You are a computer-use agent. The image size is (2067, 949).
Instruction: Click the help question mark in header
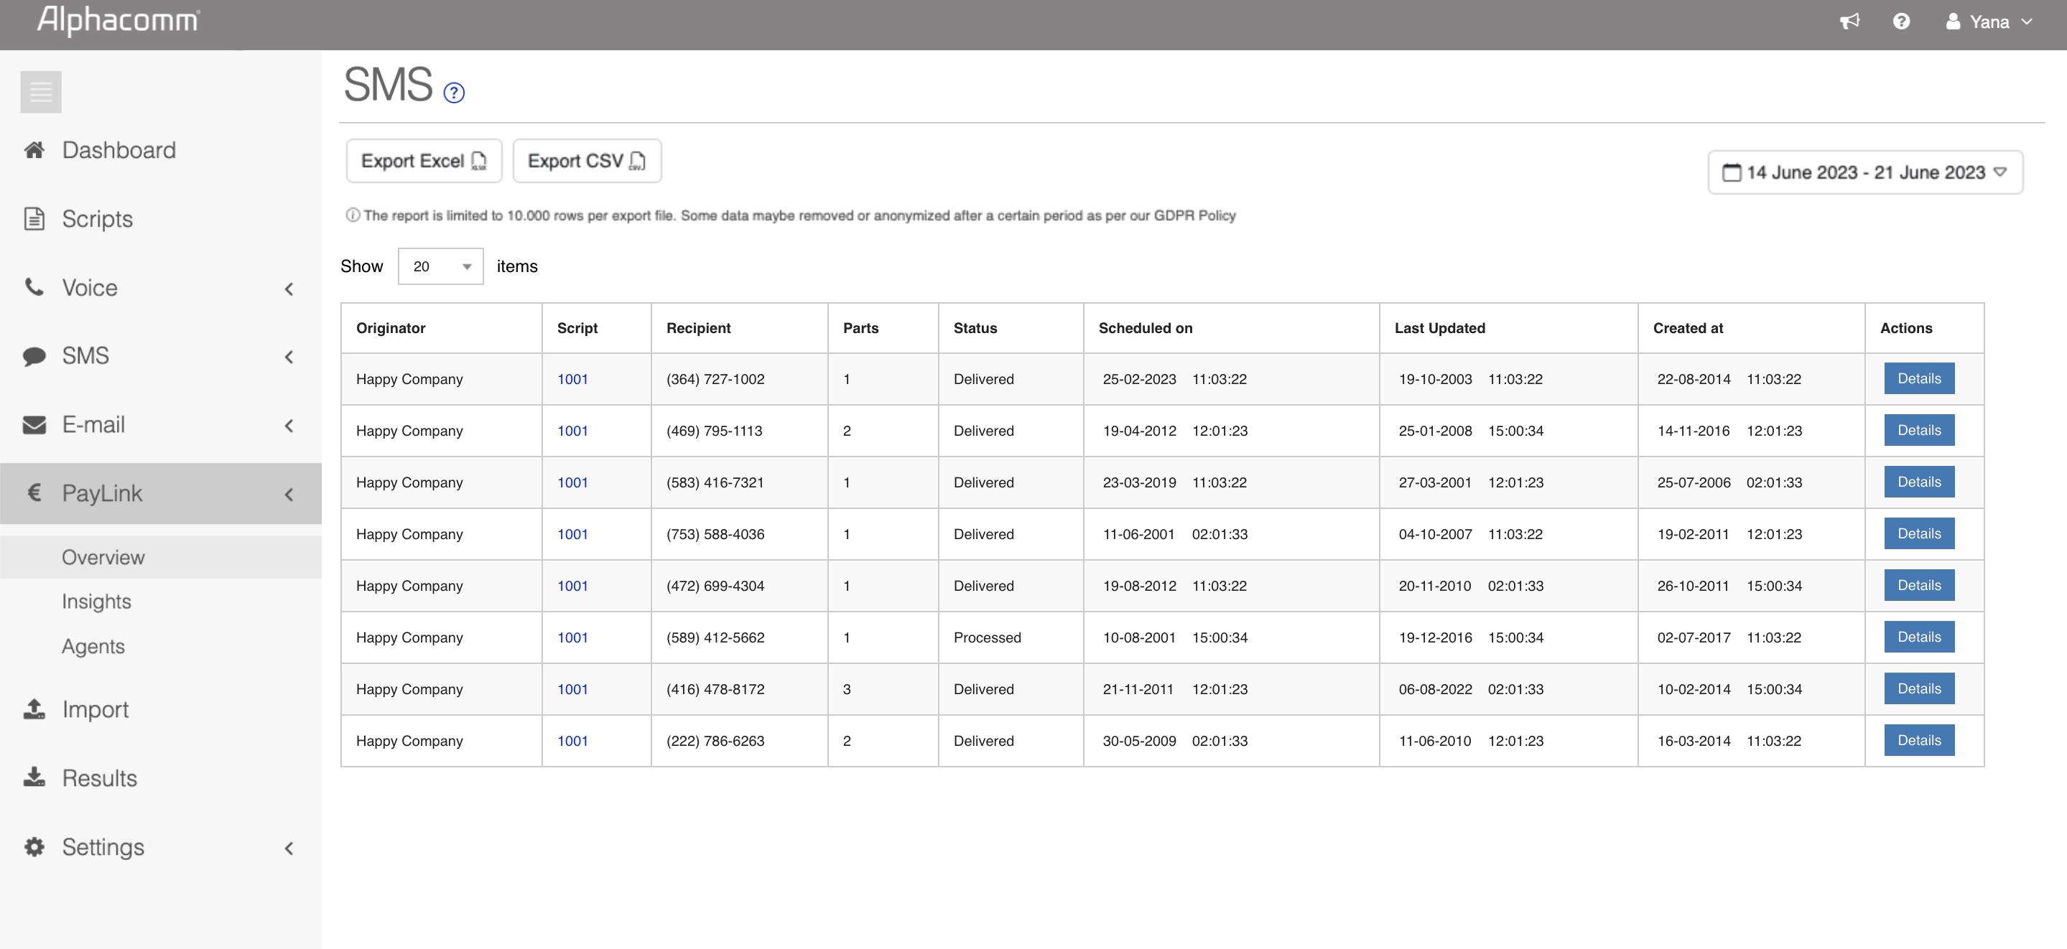pos(1901,22)
